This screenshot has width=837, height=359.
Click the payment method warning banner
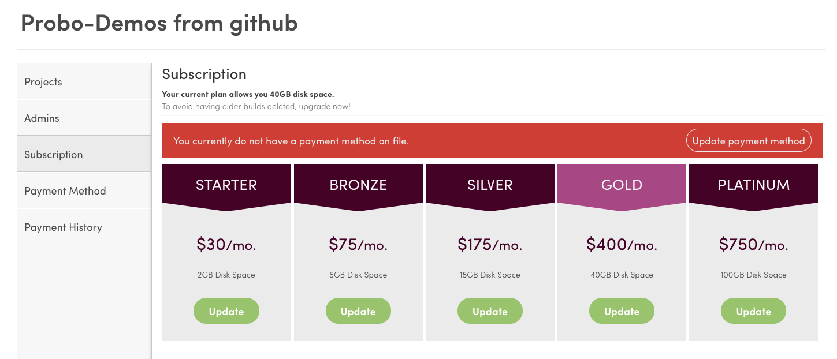point(404,140)
